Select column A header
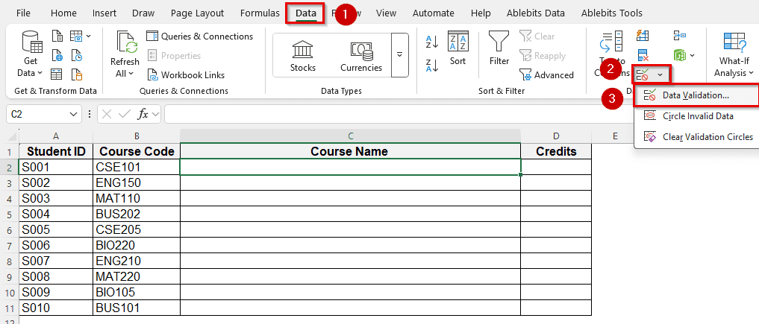The width and height of the screenshot is (759, 324). (x=56, y=136)
